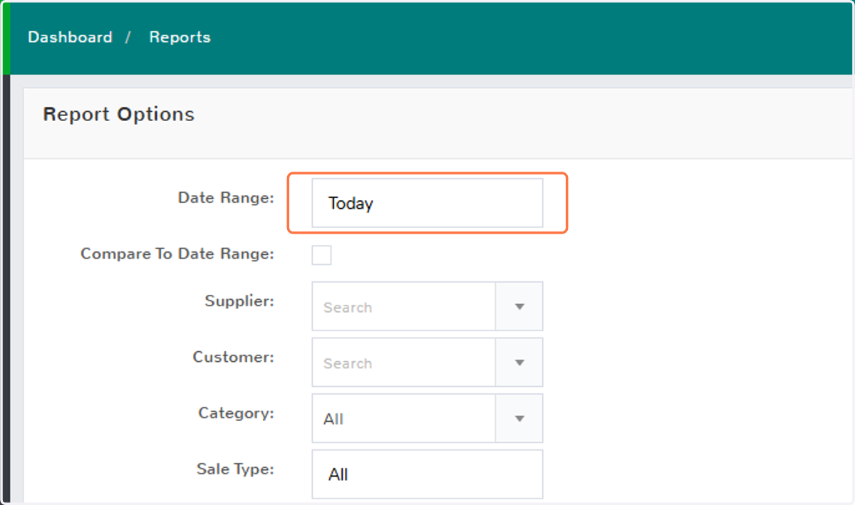The image size is (855, 505).
Task: Click the Supplier label
Action: point(239,301)
